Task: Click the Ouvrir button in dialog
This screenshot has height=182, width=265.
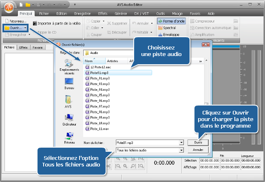Action: point(198,142)
